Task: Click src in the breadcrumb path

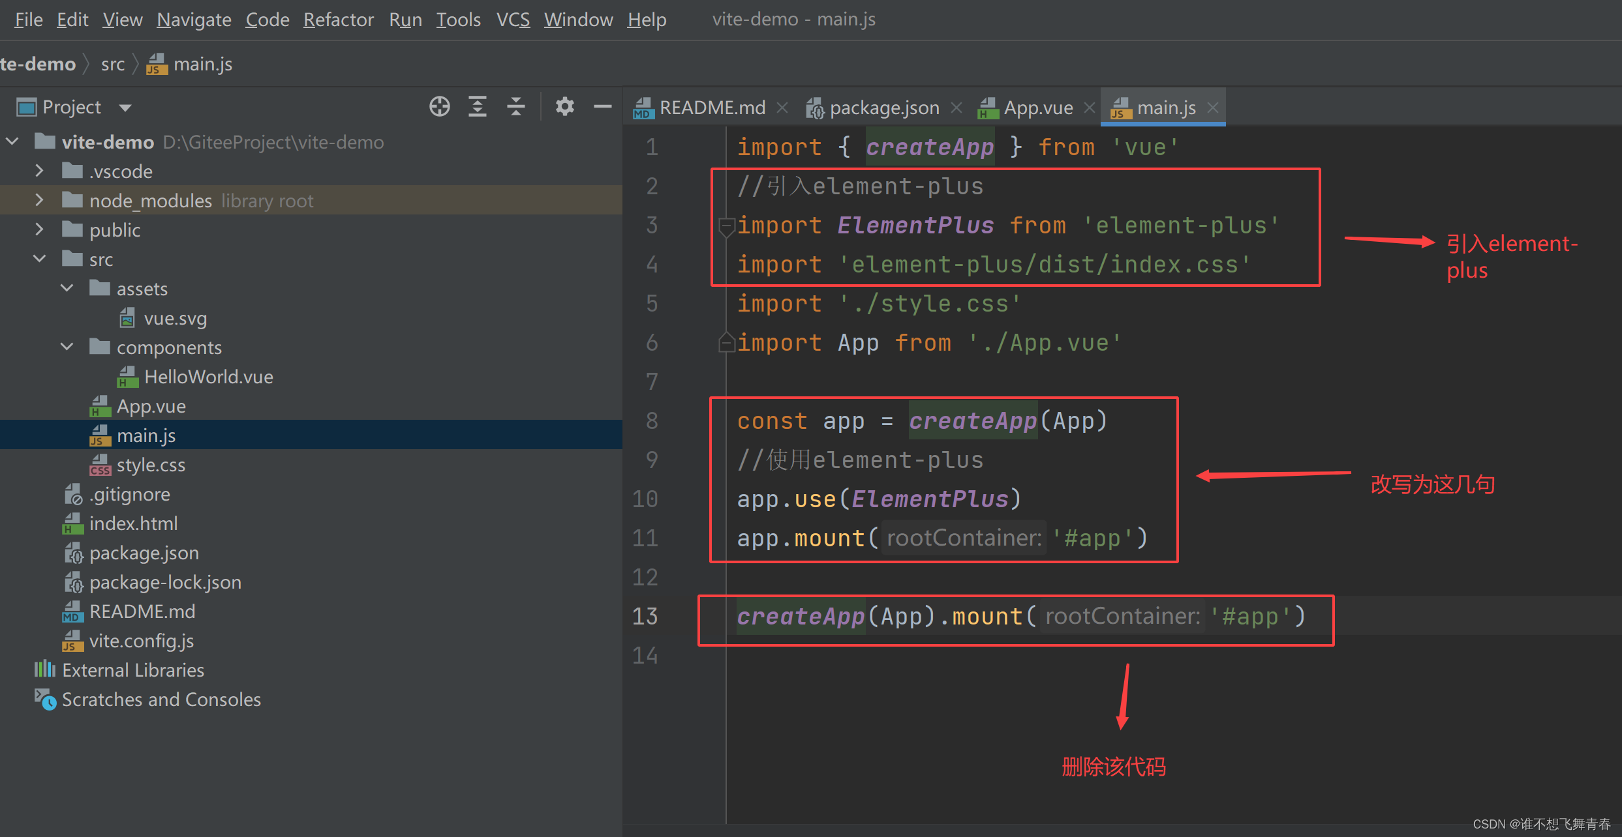Action: tap(113, 64)
